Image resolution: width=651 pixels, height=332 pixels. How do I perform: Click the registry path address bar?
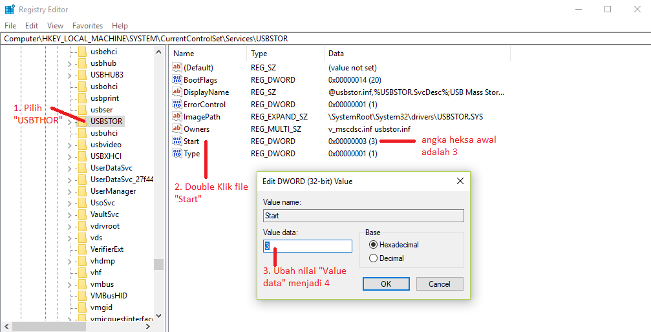pos(326,39)
